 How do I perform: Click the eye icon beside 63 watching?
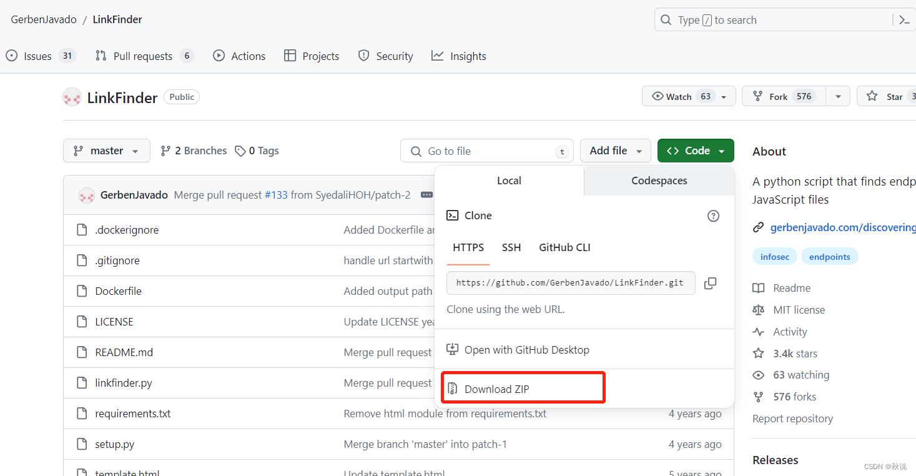tap(759, 375)
